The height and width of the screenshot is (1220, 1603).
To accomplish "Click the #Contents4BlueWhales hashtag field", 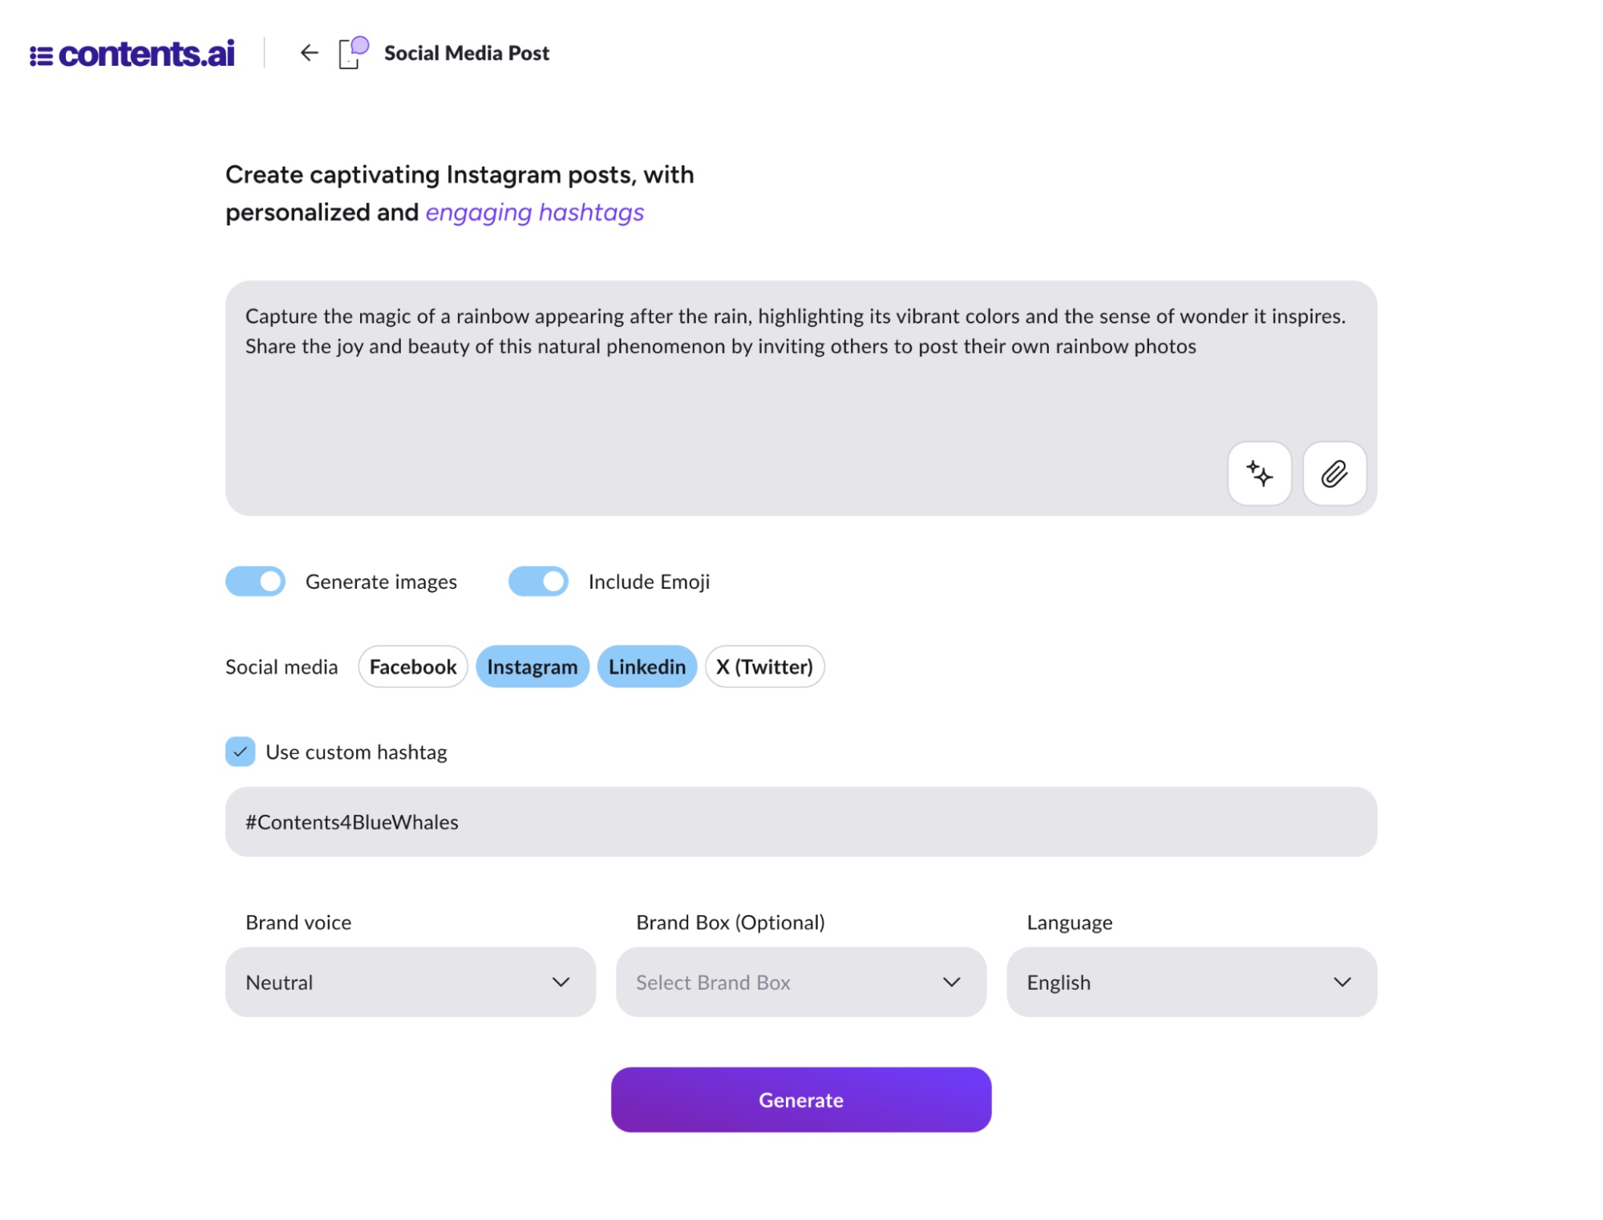I will point(800,821).
